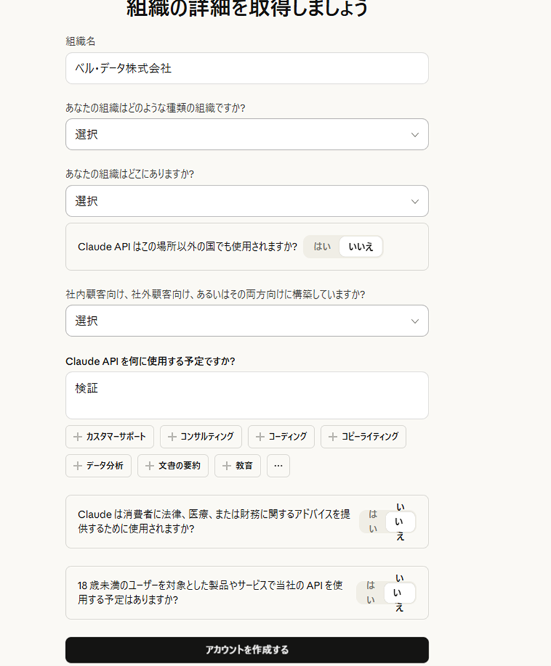The image size is (551, 666).
Task: Open the organization location dropdown
Action: click(247, 201)
